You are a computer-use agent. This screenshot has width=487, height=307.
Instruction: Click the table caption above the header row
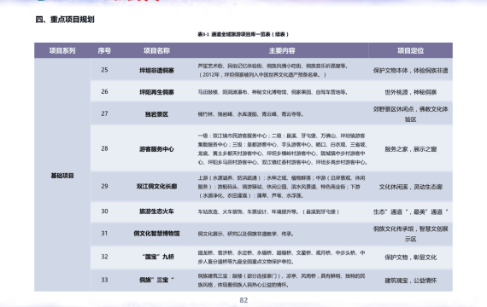[243, 34]
